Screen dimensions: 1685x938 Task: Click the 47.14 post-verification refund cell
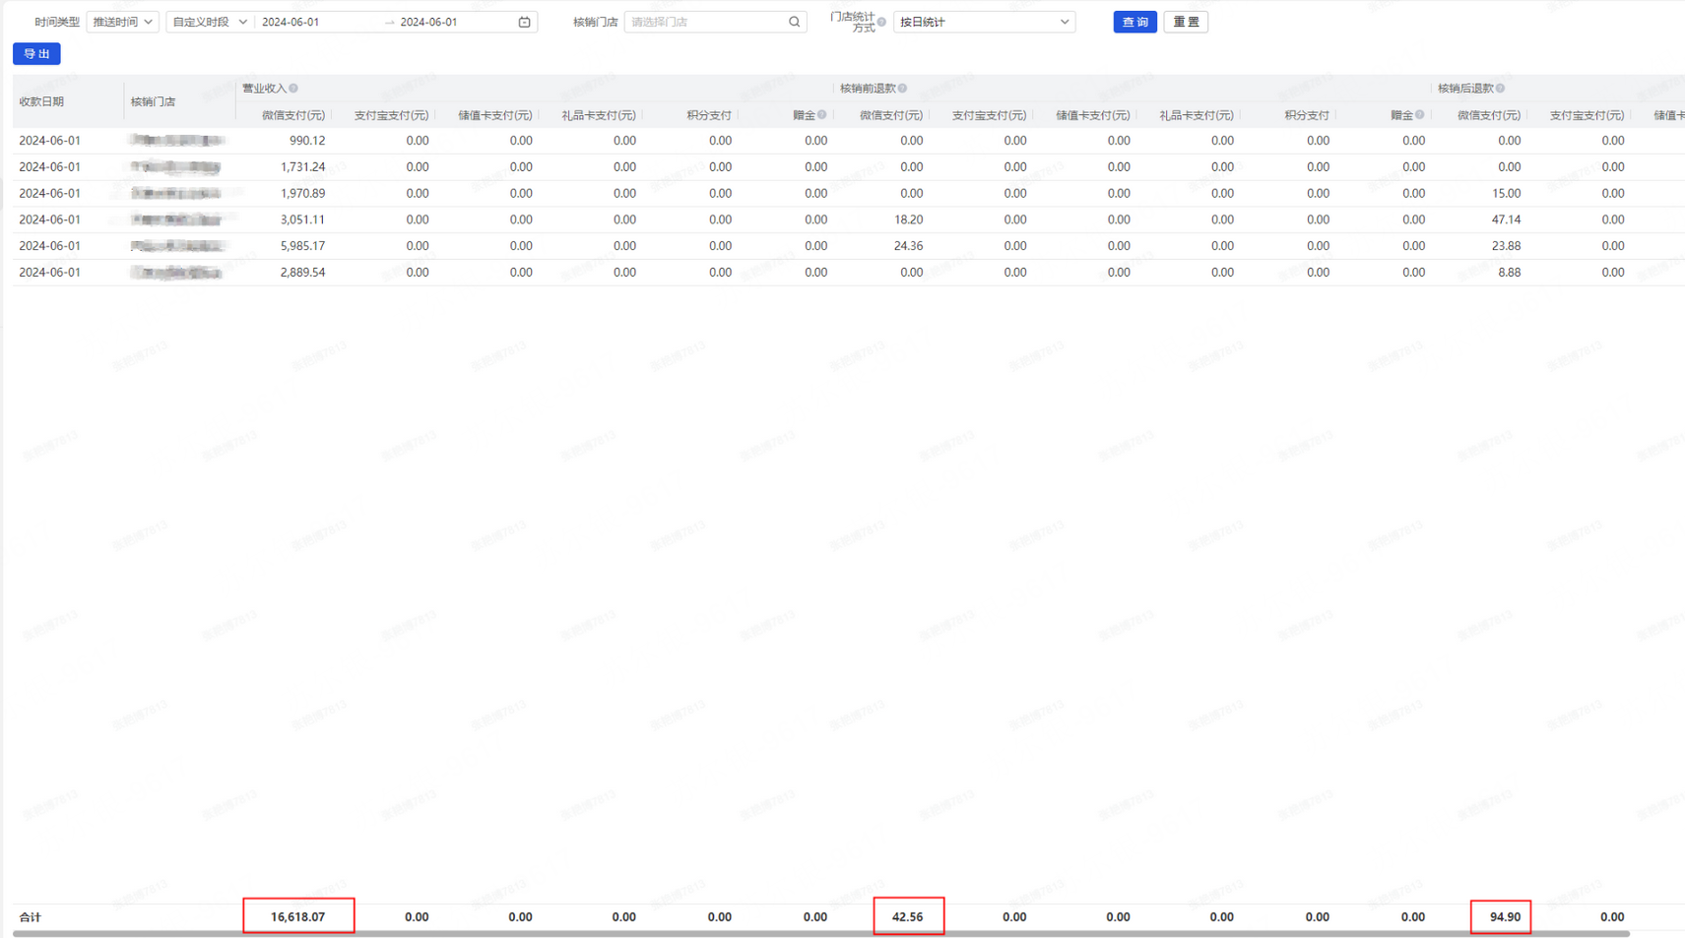click(1506, 219)
